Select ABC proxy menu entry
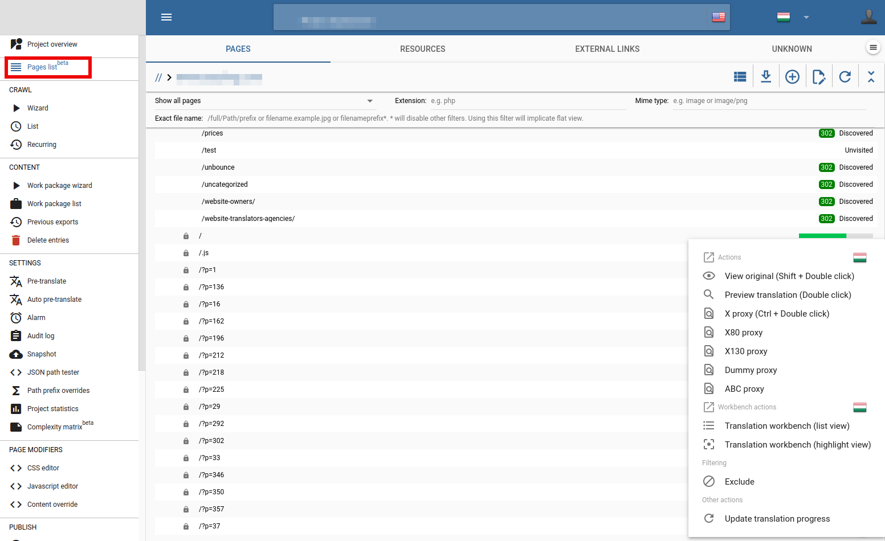Image resolution: width=885 pixels, height=541 pixels. pyautogui.click(x=786, y=389)
